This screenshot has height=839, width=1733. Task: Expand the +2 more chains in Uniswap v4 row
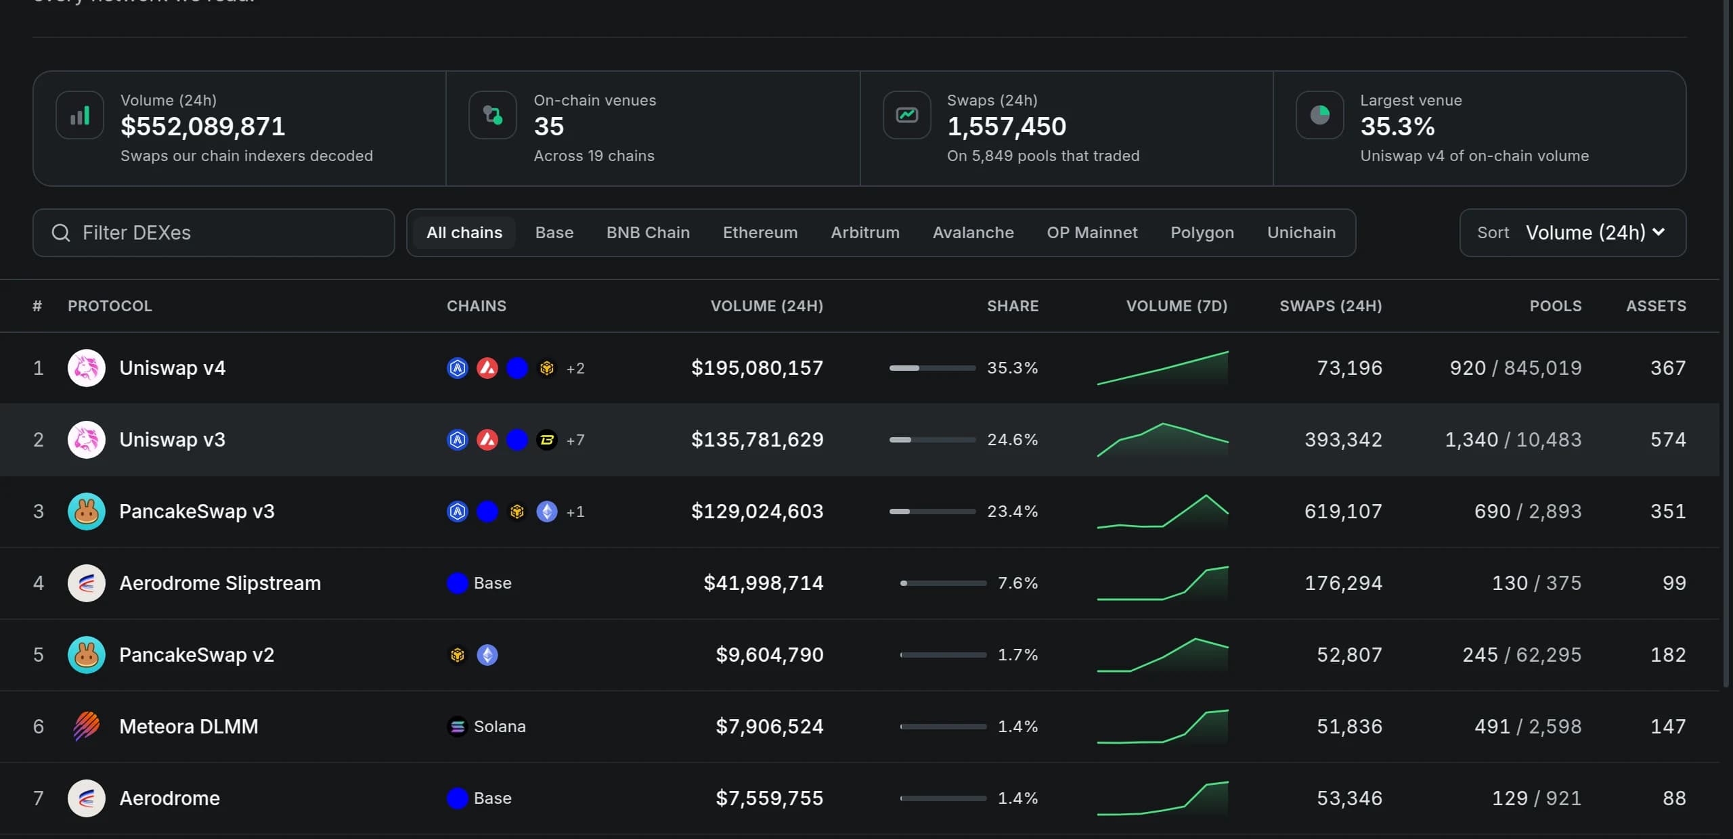(575, 368)
